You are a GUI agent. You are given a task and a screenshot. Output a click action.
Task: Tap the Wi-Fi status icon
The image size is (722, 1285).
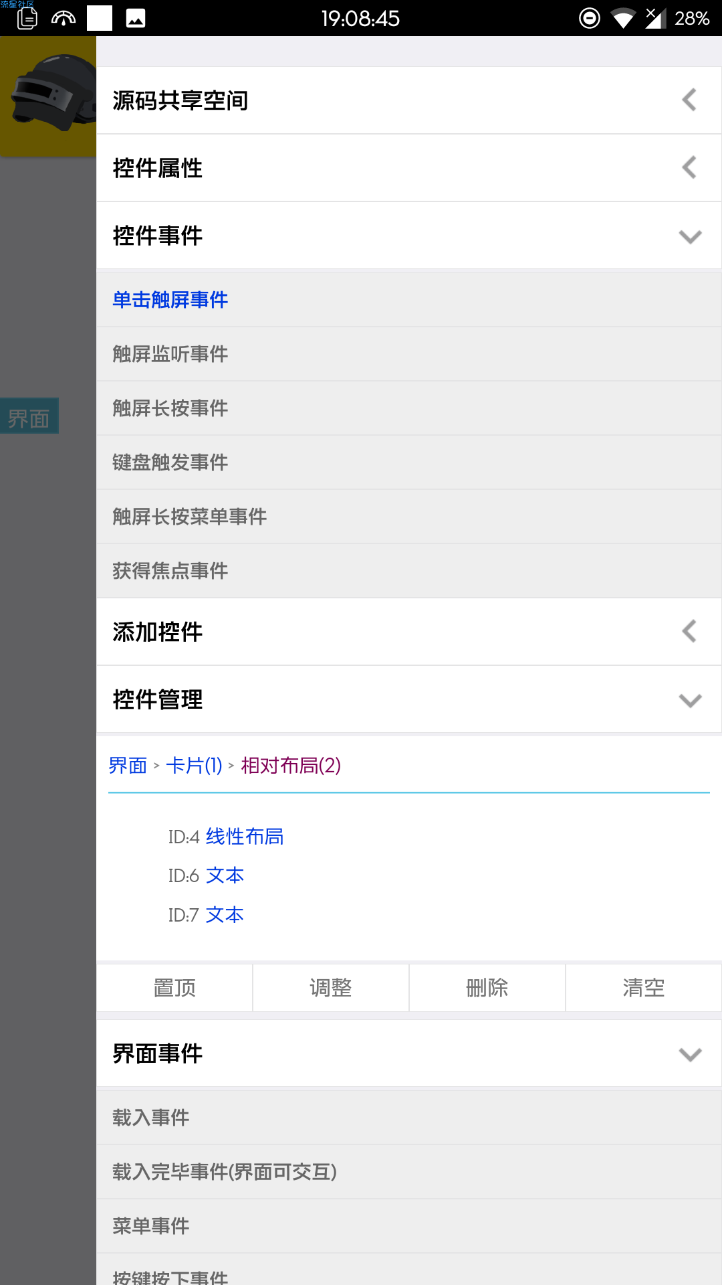click(623, 18)
